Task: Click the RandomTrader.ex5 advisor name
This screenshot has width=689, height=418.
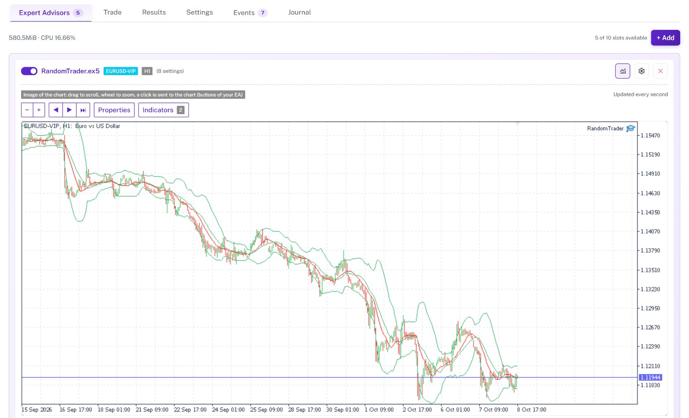Action: 70,71
